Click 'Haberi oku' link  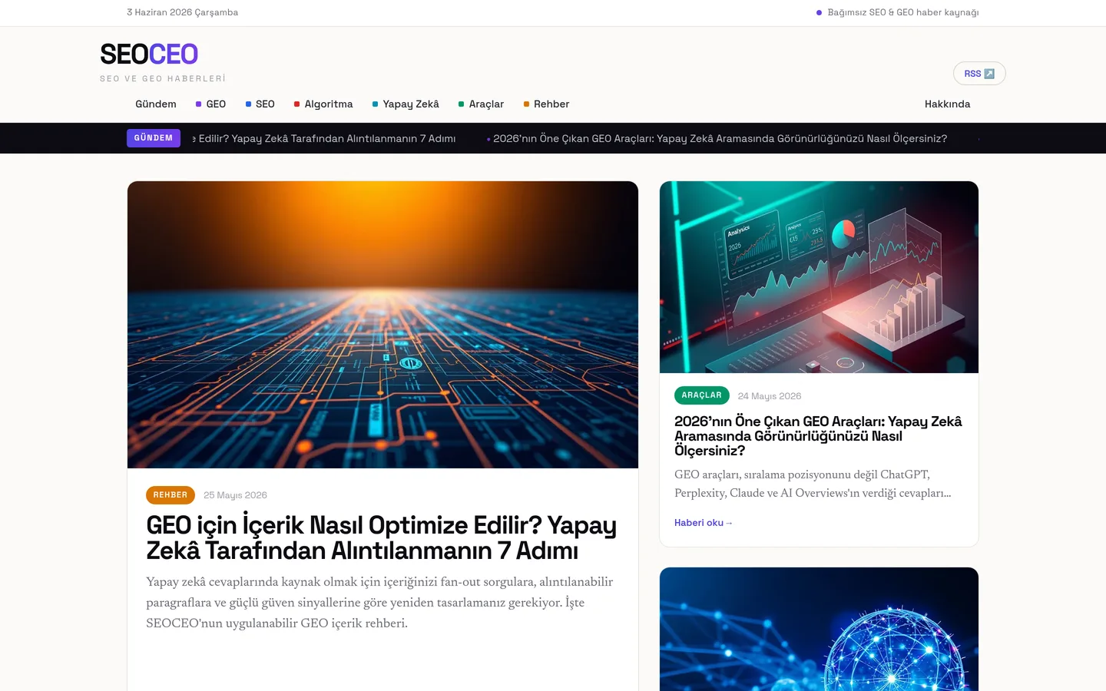[704, 523]
